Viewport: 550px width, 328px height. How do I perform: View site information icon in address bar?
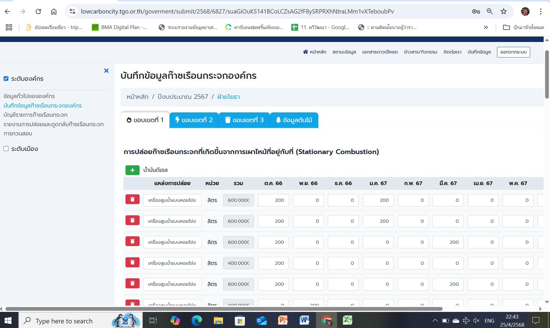coord(73,11)
